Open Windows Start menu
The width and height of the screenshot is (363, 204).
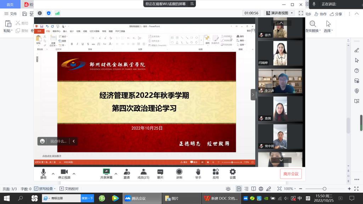(x=7, y=198)
